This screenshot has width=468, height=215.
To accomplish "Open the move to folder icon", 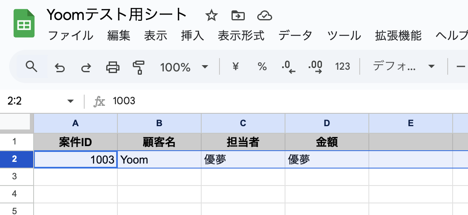I will (238, 16).
